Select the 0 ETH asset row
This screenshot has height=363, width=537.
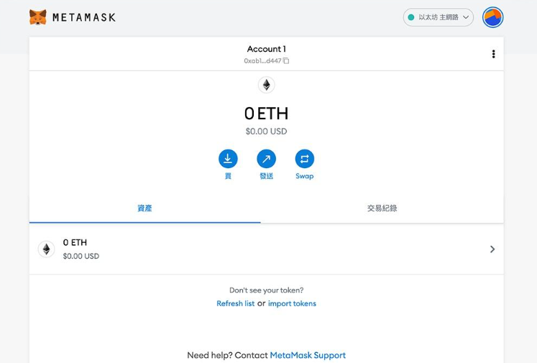tap(267, 249)
